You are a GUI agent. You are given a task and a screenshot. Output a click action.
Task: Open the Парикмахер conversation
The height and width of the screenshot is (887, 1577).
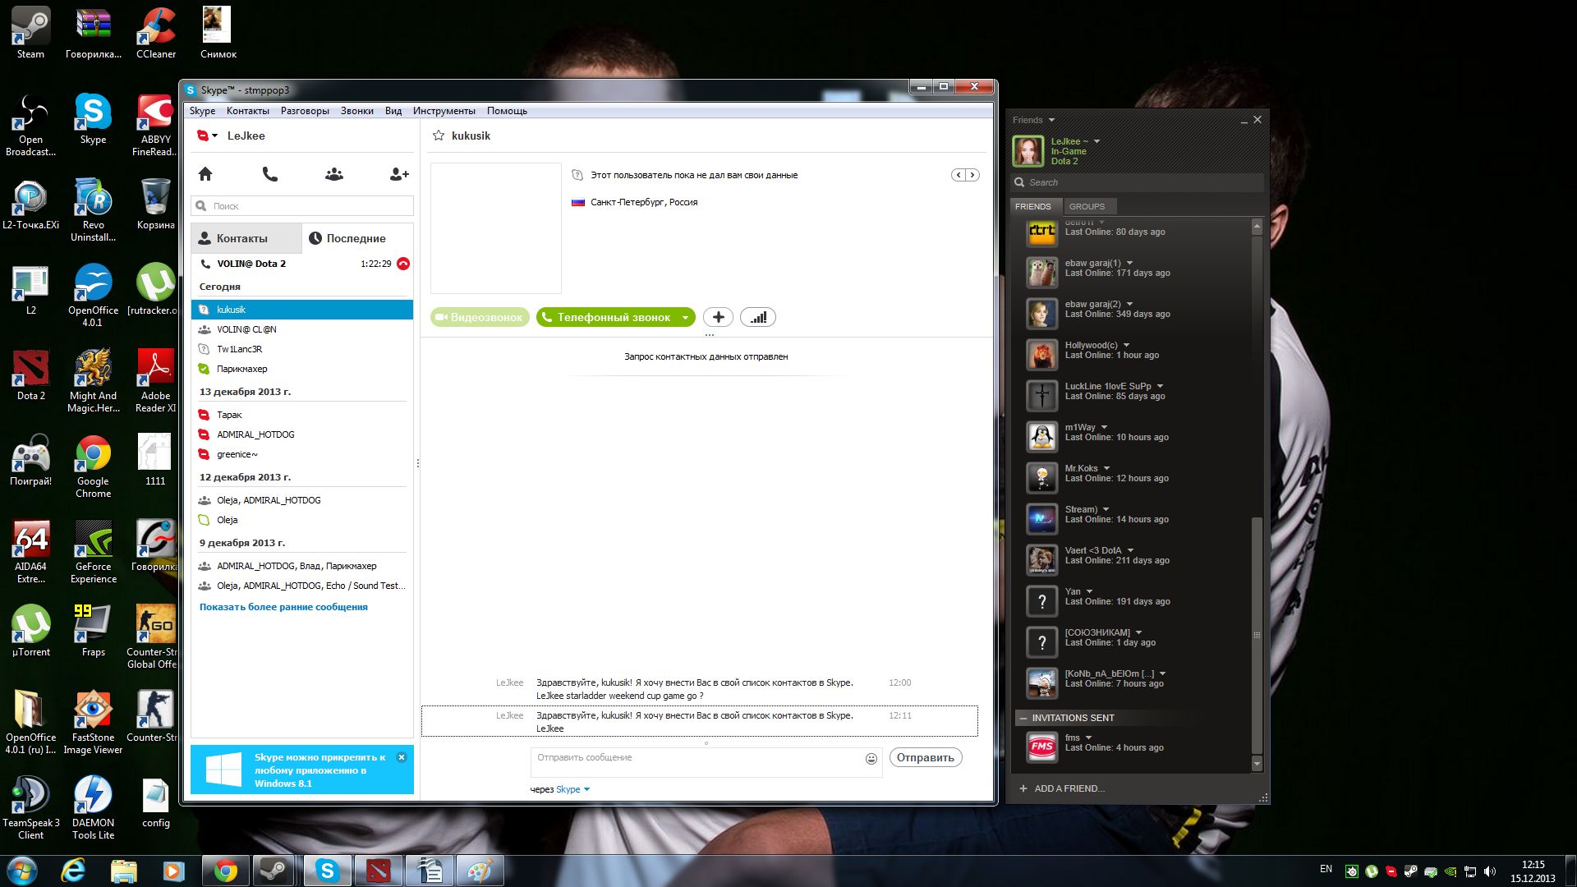(302, 369)
